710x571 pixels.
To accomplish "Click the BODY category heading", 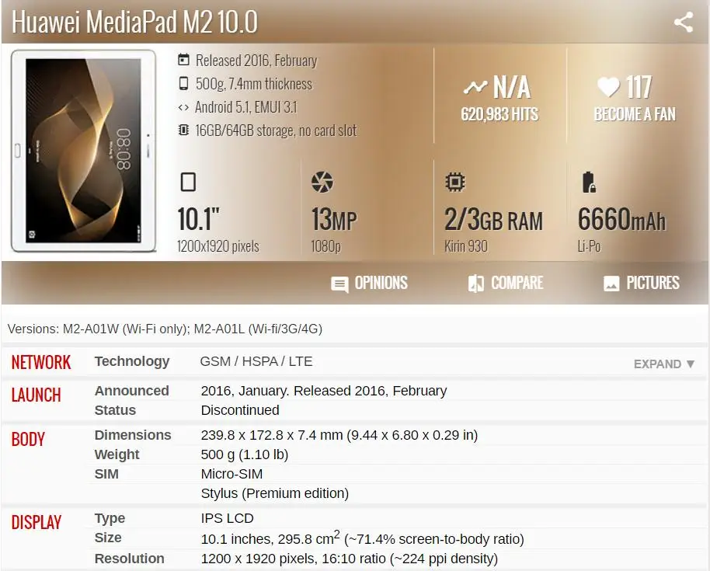I will coord(28,439).
